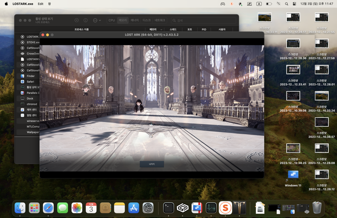Select the Parallels process row
Image resolution: width=337 pixels, height=218 pixels.
[x=28, y=93]
